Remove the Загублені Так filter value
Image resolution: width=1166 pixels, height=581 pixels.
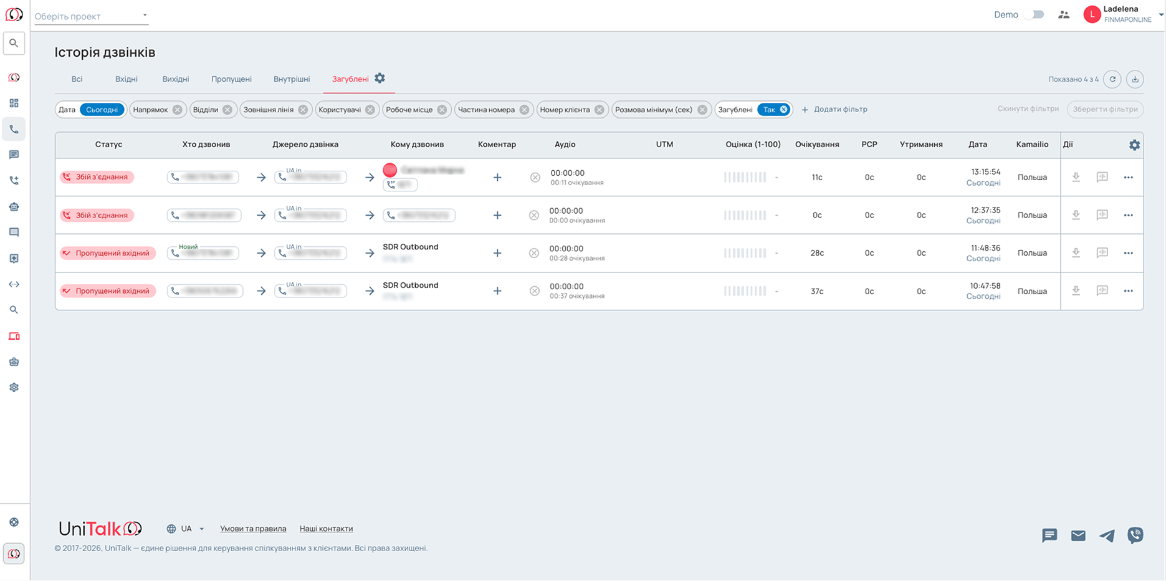click(784, 110)
